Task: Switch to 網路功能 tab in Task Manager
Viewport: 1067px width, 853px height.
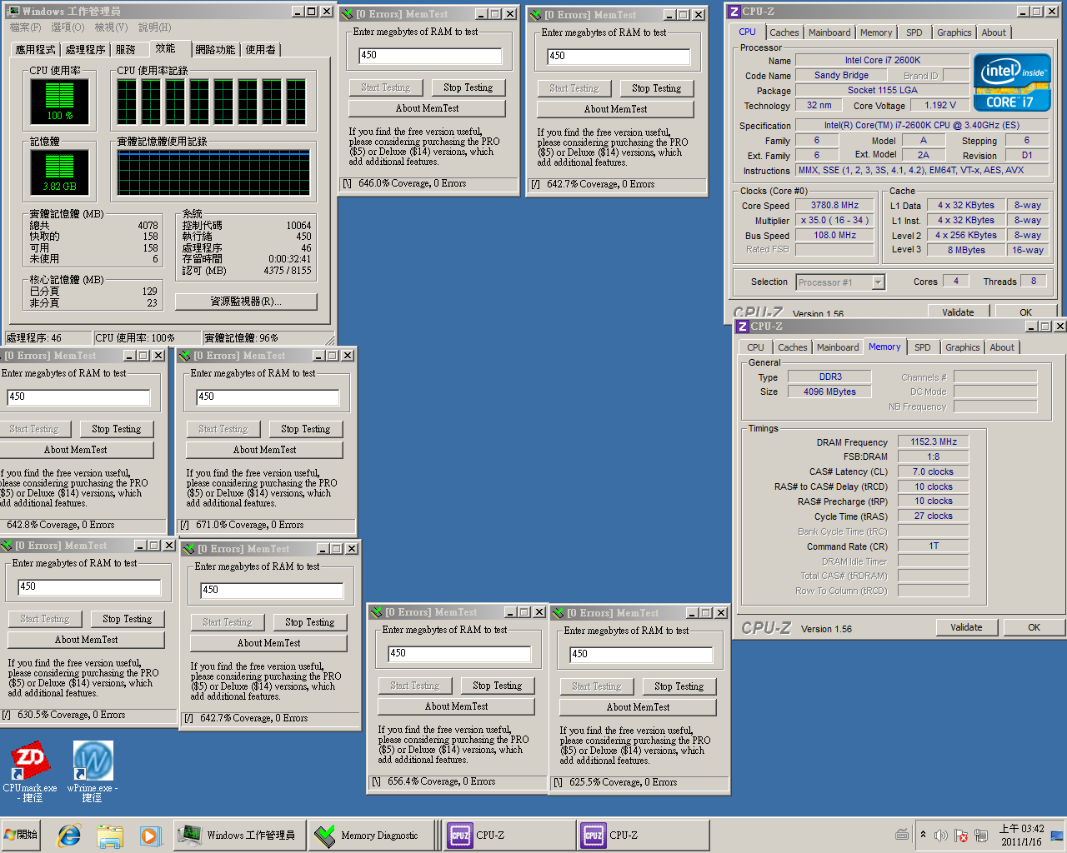Action: [215, 50]
